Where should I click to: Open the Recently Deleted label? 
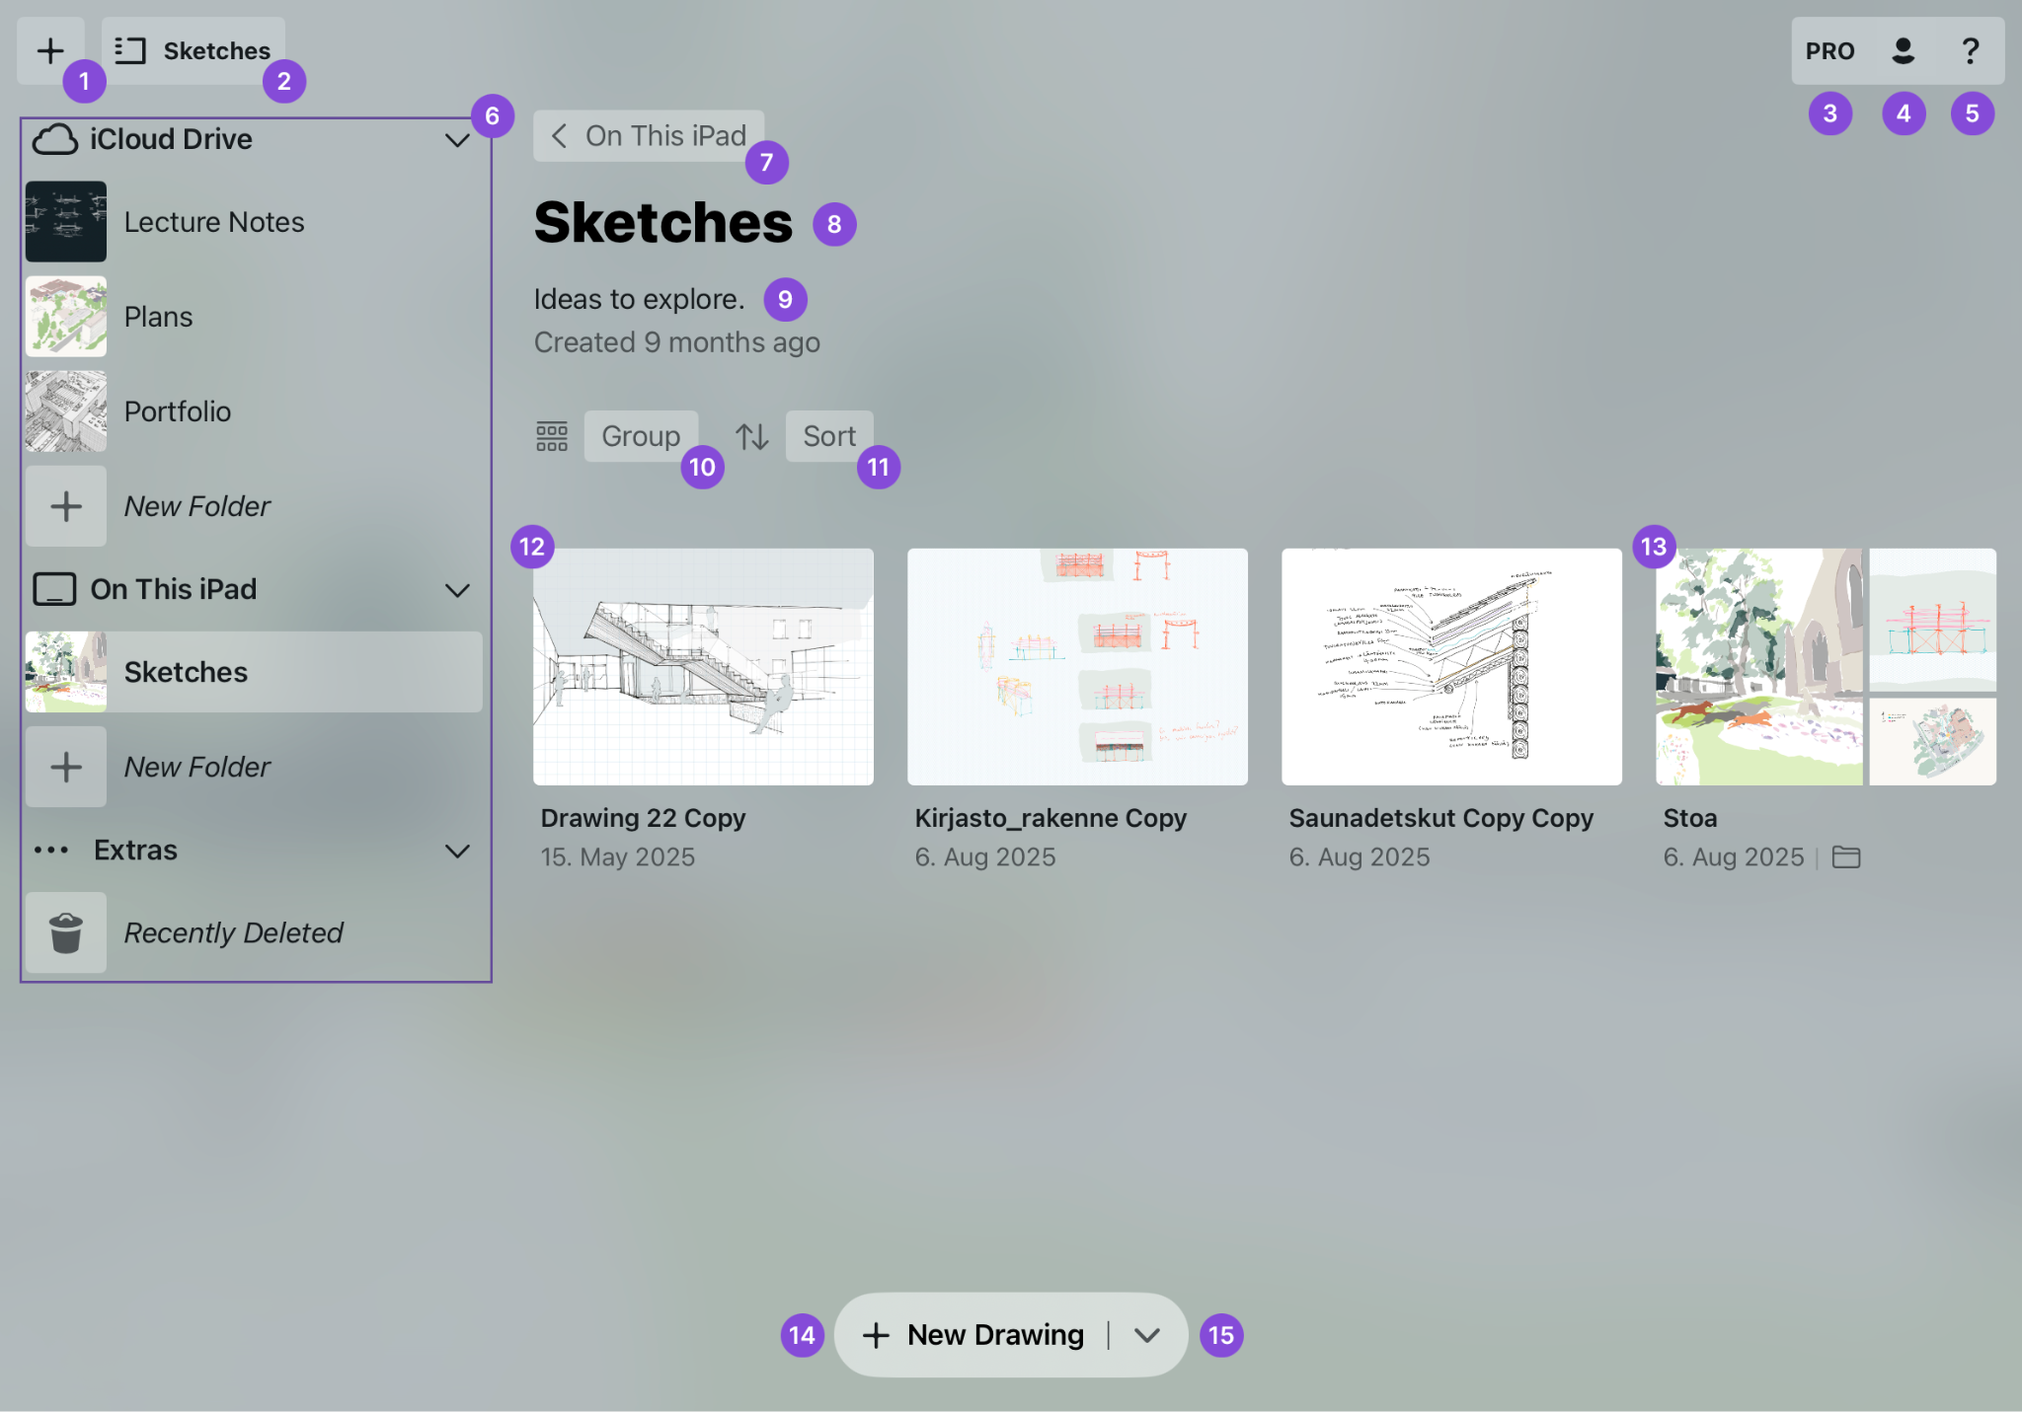[x=233, y=932]
